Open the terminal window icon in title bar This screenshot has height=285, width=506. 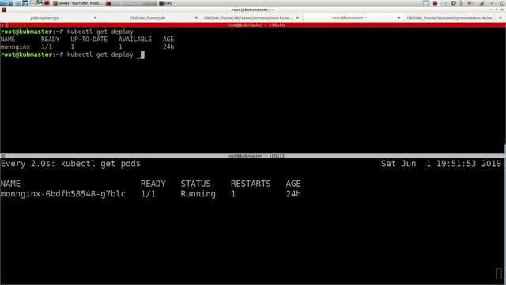[x=4, y=9]
